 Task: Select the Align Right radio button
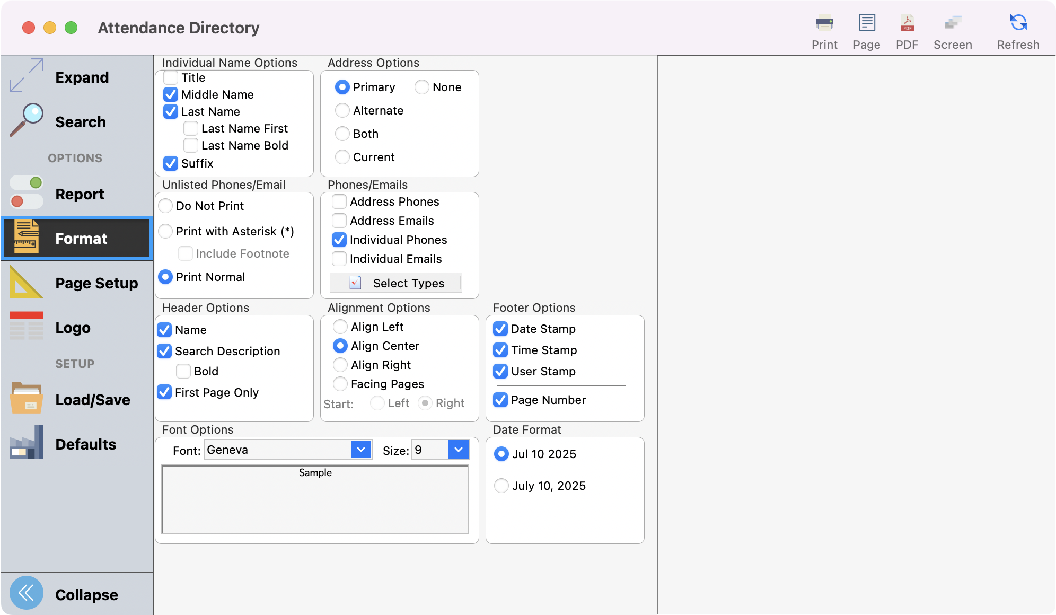tap(340, 365)
